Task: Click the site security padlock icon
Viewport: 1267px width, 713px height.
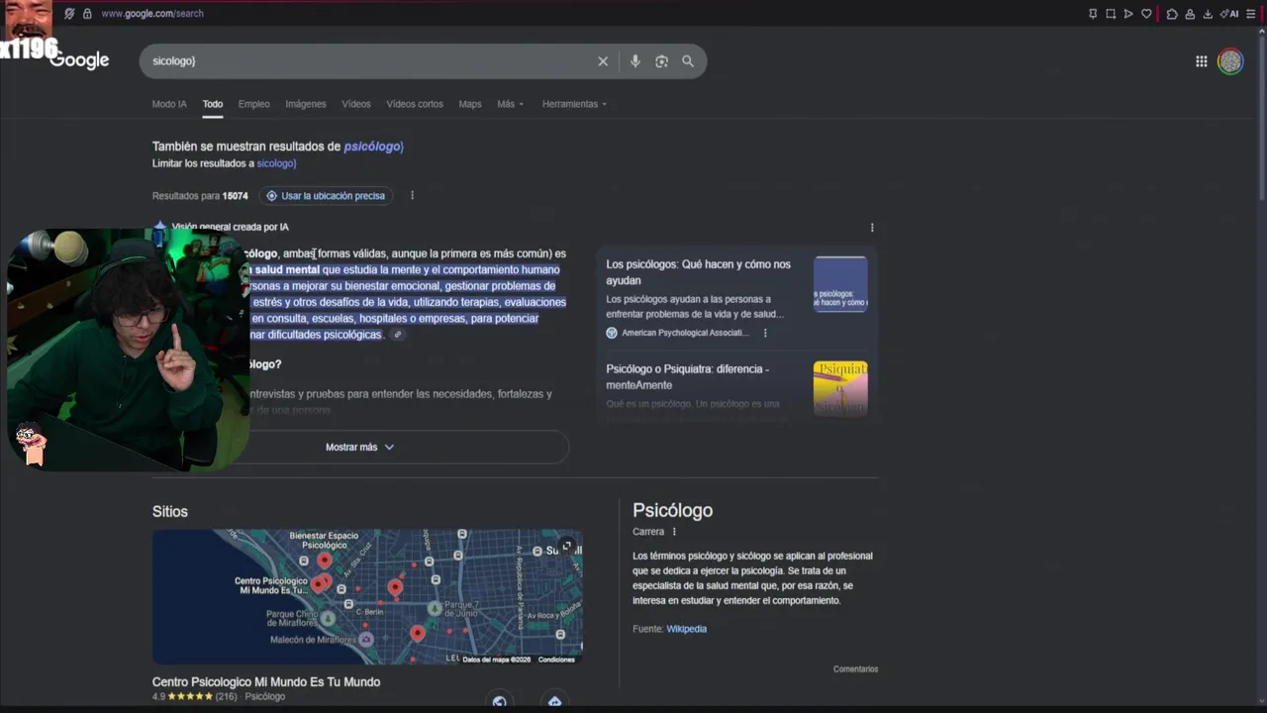Action: coord(87,14)
